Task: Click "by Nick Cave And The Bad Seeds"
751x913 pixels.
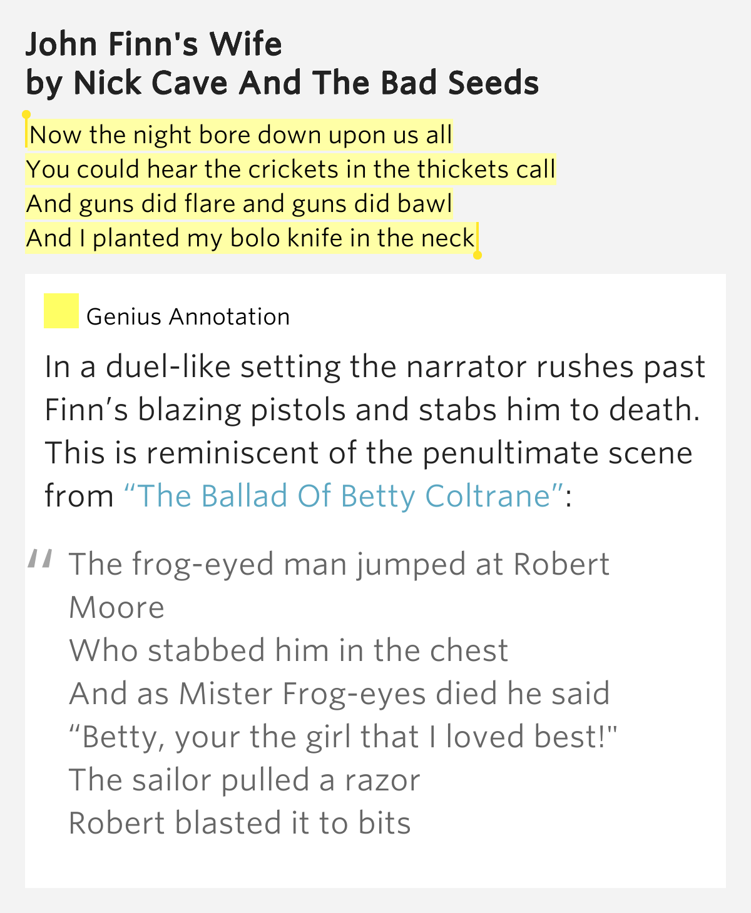Action: (282, 83)
